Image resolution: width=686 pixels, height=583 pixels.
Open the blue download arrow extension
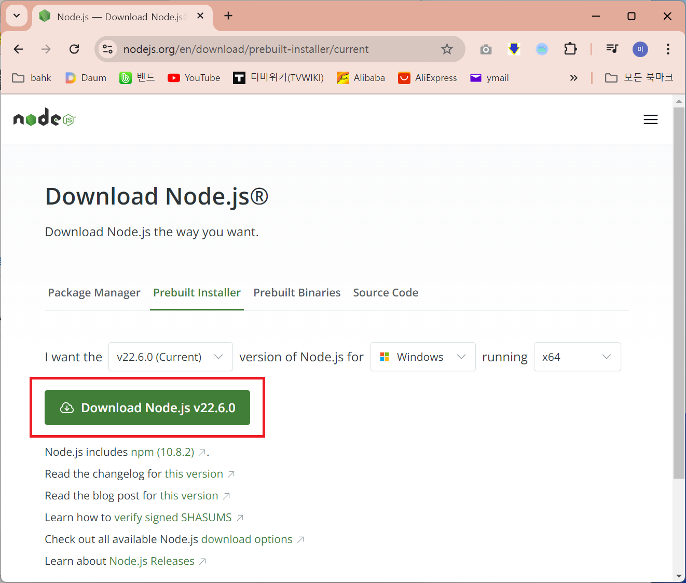pyautogui.click(x=514, y=49)
